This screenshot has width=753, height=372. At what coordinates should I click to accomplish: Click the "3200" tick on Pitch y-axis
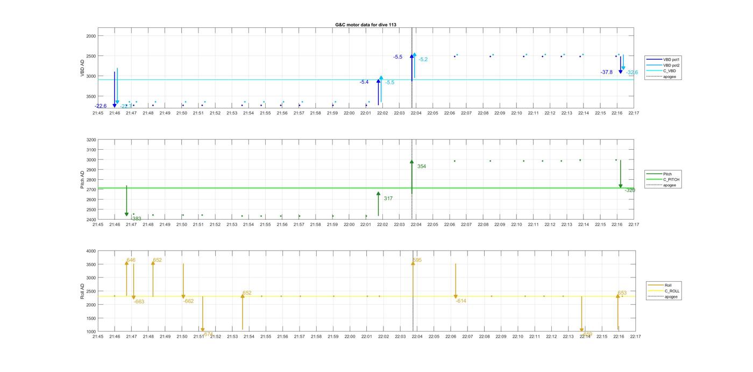click(91, 140)
